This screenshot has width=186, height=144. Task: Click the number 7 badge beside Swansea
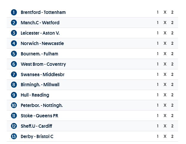point(14,74)
